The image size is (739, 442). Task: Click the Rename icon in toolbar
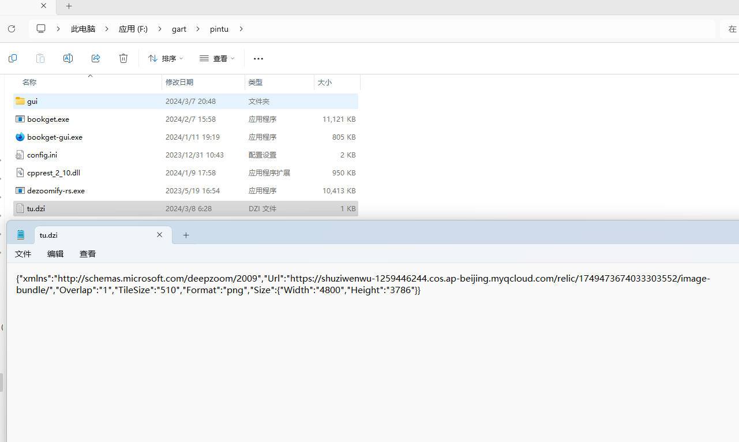tap(68, 58)
